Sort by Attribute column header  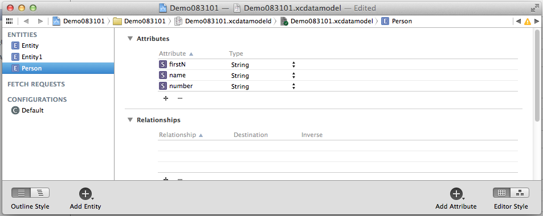[x=176, y=53]
